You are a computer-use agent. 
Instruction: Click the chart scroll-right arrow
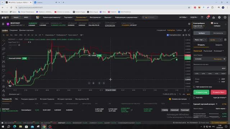click(x=104, y=83)
